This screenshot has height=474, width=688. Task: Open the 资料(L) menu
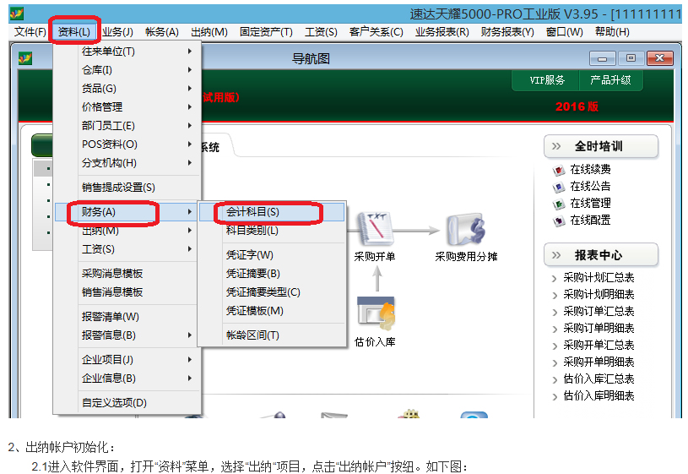point(74,32)
